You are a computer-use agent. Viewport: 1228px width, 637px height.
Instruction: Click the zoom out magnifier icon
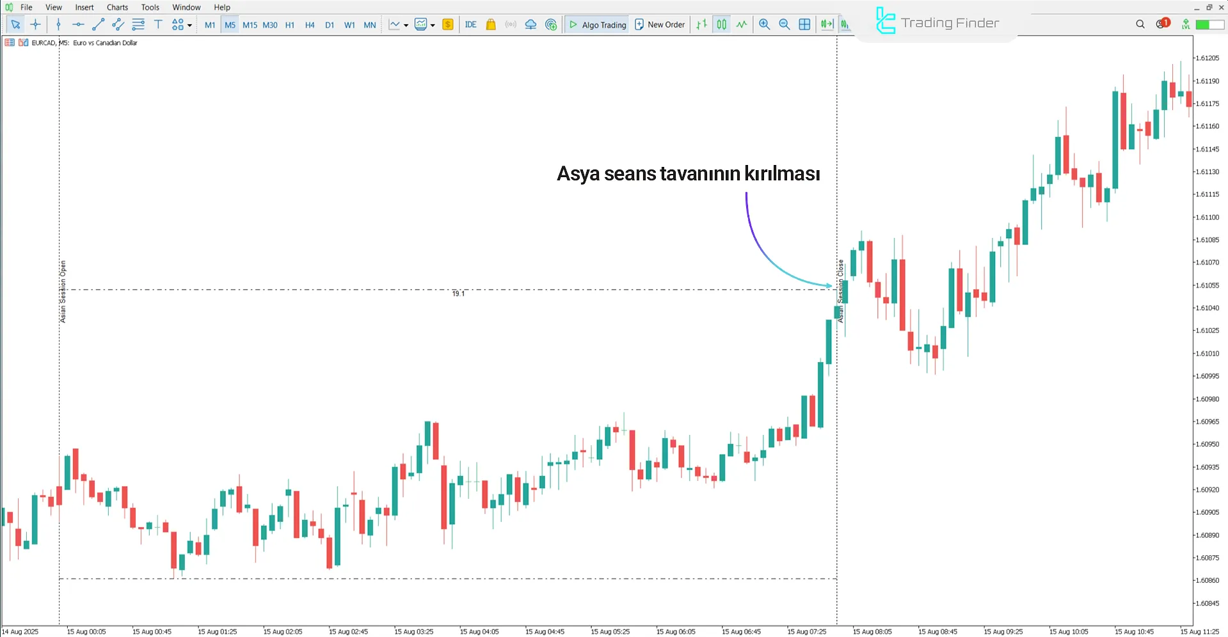pyautogui.click(x=784, y=24)
